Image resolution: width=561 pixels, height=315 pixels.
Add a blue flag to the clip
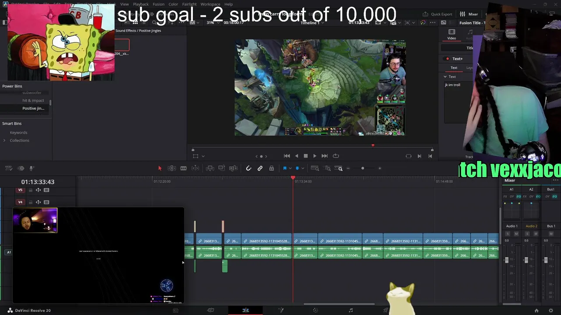pyautogui.click(x=284, y=168)
